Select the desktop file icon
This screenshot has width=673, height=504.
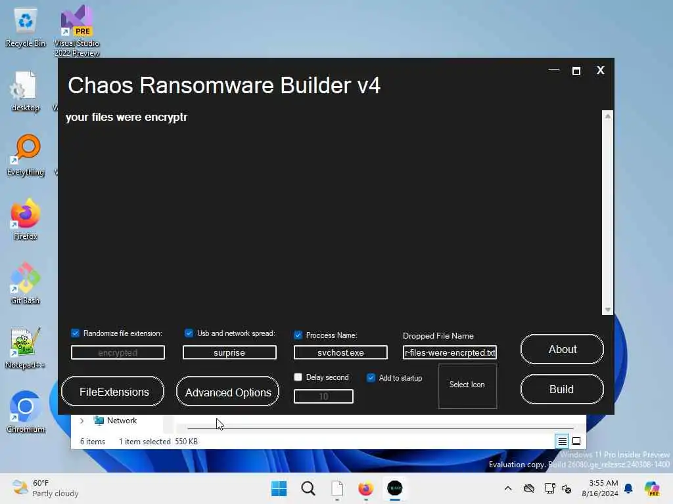(26, 91)
